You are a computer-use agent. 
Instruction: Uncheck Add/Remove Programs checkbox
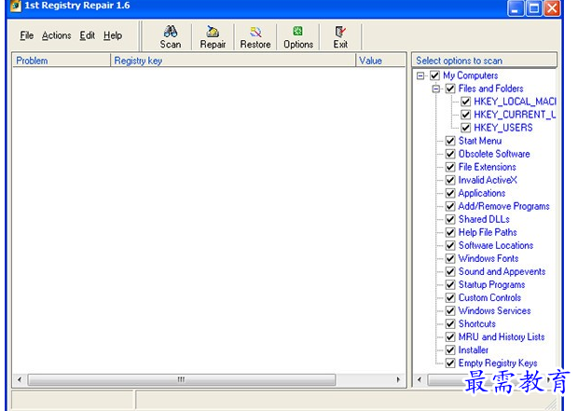450,206
